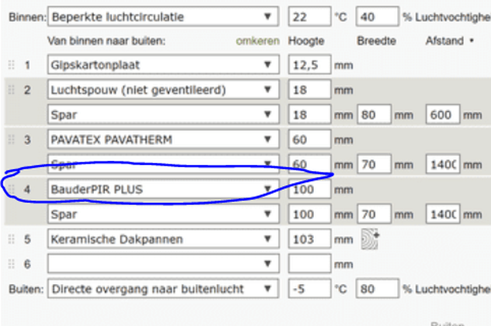The image size is (491, 326).
Task: Grab the drag handle of layer 1
Action: 11,65
